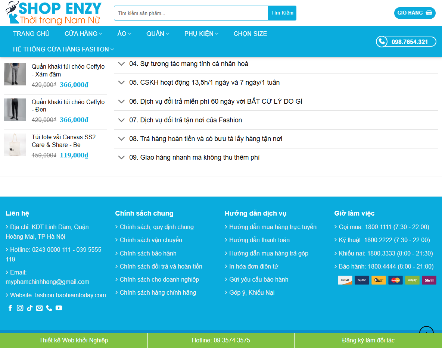Image resolution: width=442 pixels, height=348 pixels.
Task: Click the Tìm Kiếm search button
Action: pyautogui.click(x=282, y=13)
